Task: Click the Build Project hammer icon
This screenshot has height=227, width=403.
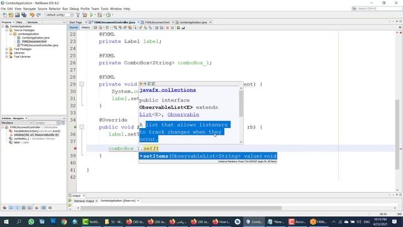Action: (78, 15)
